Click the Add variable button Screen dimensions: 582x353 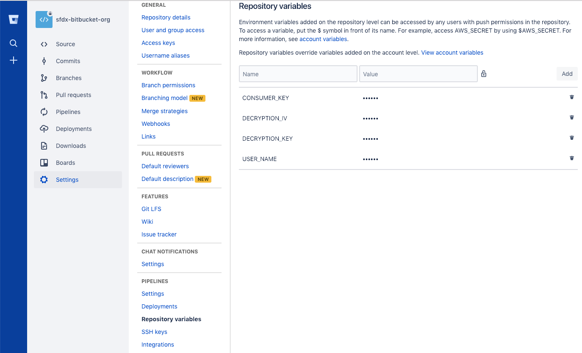coord(567,74)
